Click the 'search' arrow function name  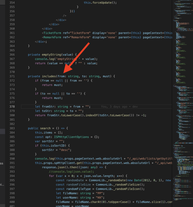[x=45, y=128]
